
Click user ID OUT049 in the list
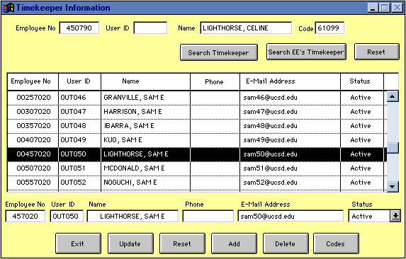[73, 140]
